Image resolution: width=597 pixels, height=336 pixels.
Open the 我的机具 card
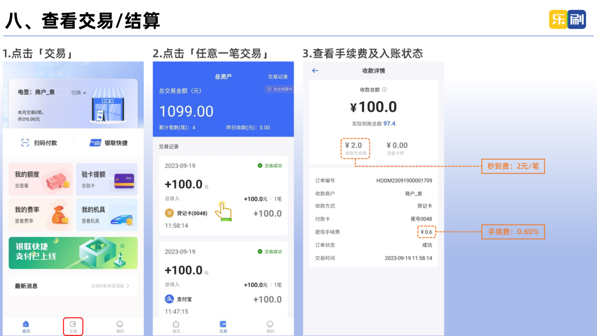[x=107, y=214]
